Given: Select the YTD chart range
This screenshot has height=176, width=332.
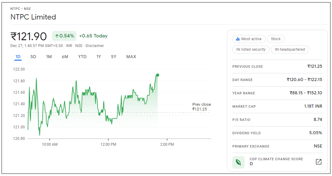Looking at the screenshot, I should pos(82,57).
